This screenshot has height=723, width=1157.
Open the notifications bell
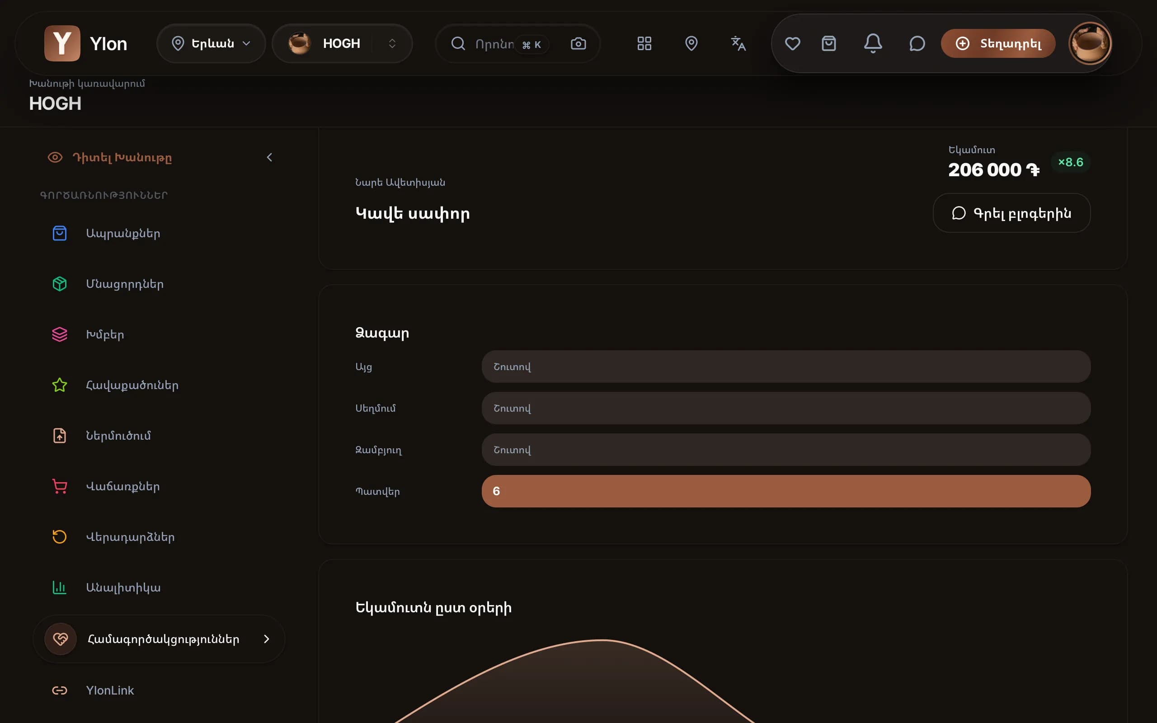(873, 43)
